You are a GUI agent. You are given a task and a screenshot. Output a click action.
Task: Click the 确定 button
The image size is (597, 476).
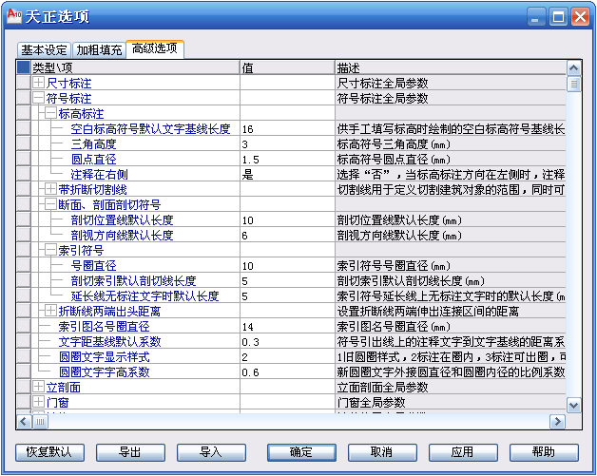(300, 452)
